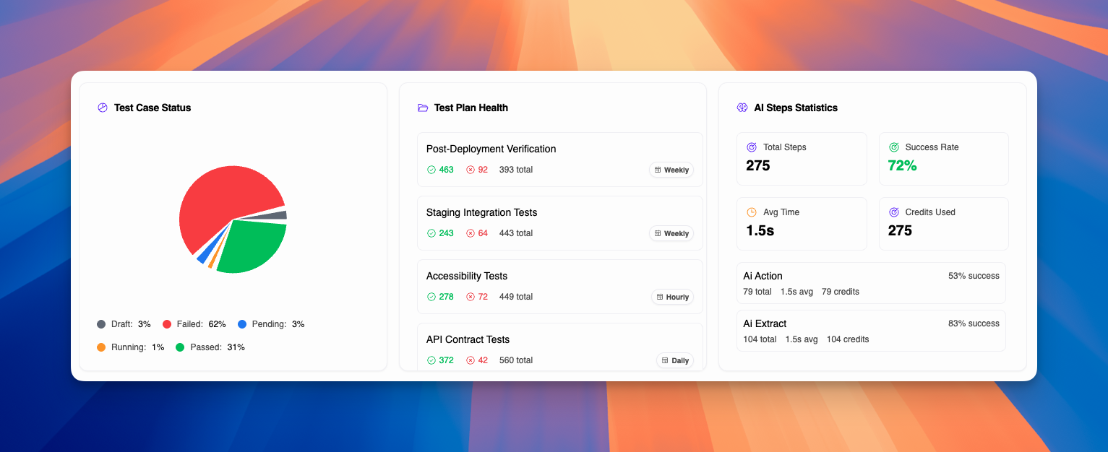1108x452 pixels.
Task: Select the AI Steps Statistics panel header
Action: (795, 107)
